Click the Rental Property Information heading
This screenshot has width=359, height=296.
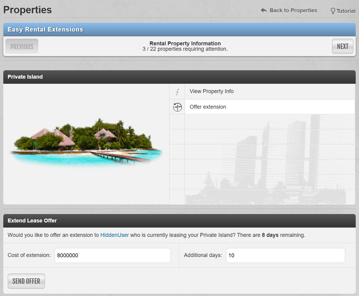coord(185,43)
